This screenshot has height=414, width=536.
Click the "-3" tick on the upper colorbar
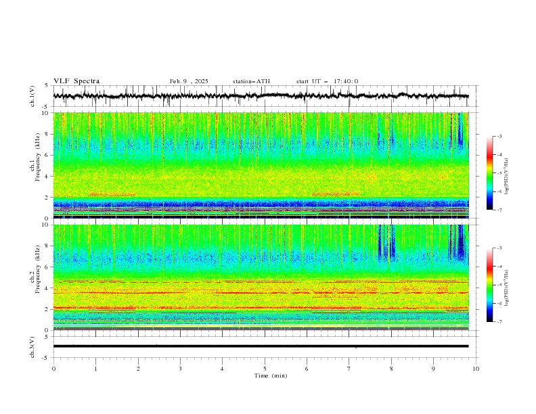coord(499,136)
